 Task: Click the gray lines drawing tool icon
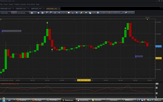click(x=104, y=13)
